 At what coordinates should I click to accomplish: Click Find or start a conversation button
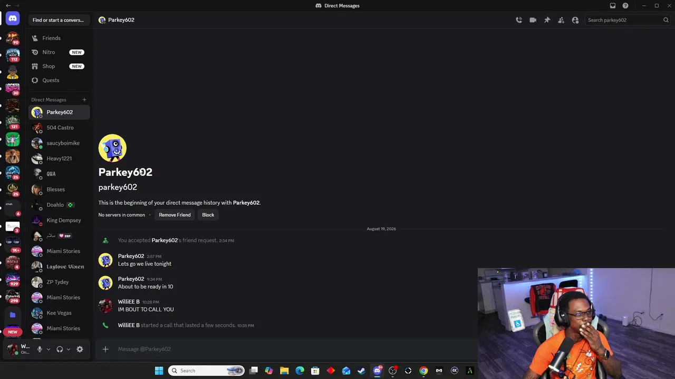[58, 20]
